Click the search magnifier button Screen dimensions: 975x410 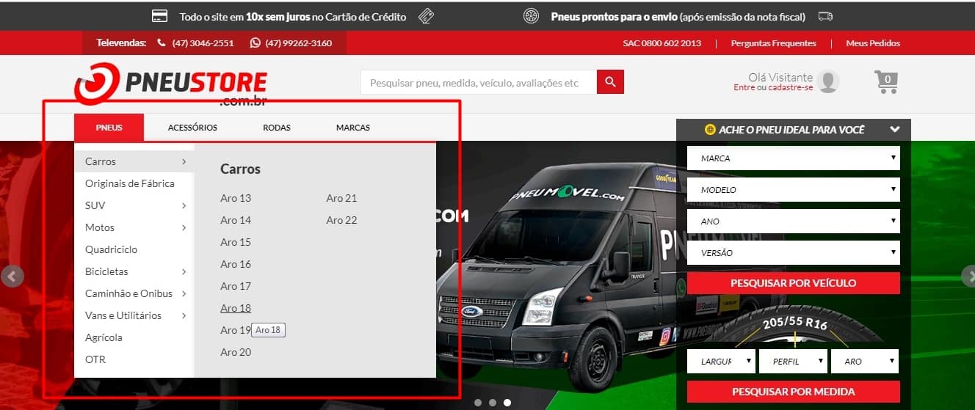610,82
